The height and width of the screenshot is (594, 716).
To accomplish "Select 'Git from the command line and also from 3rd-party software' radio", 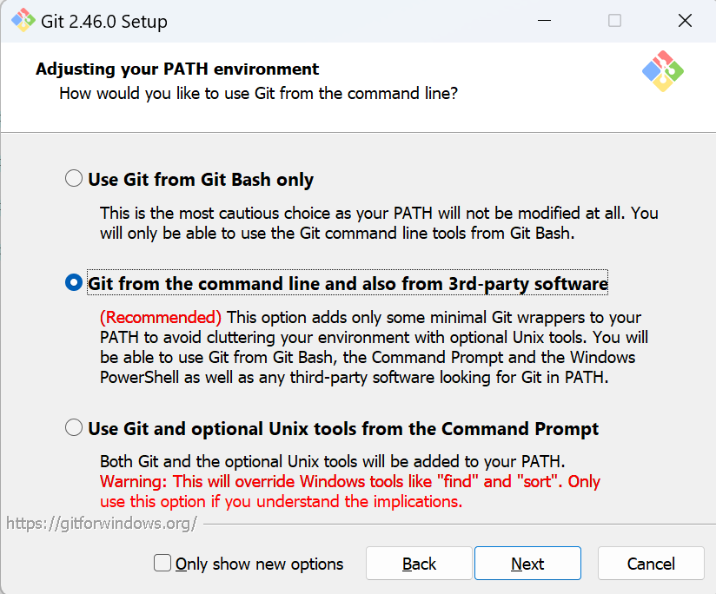I will click(x=74, y=282).
